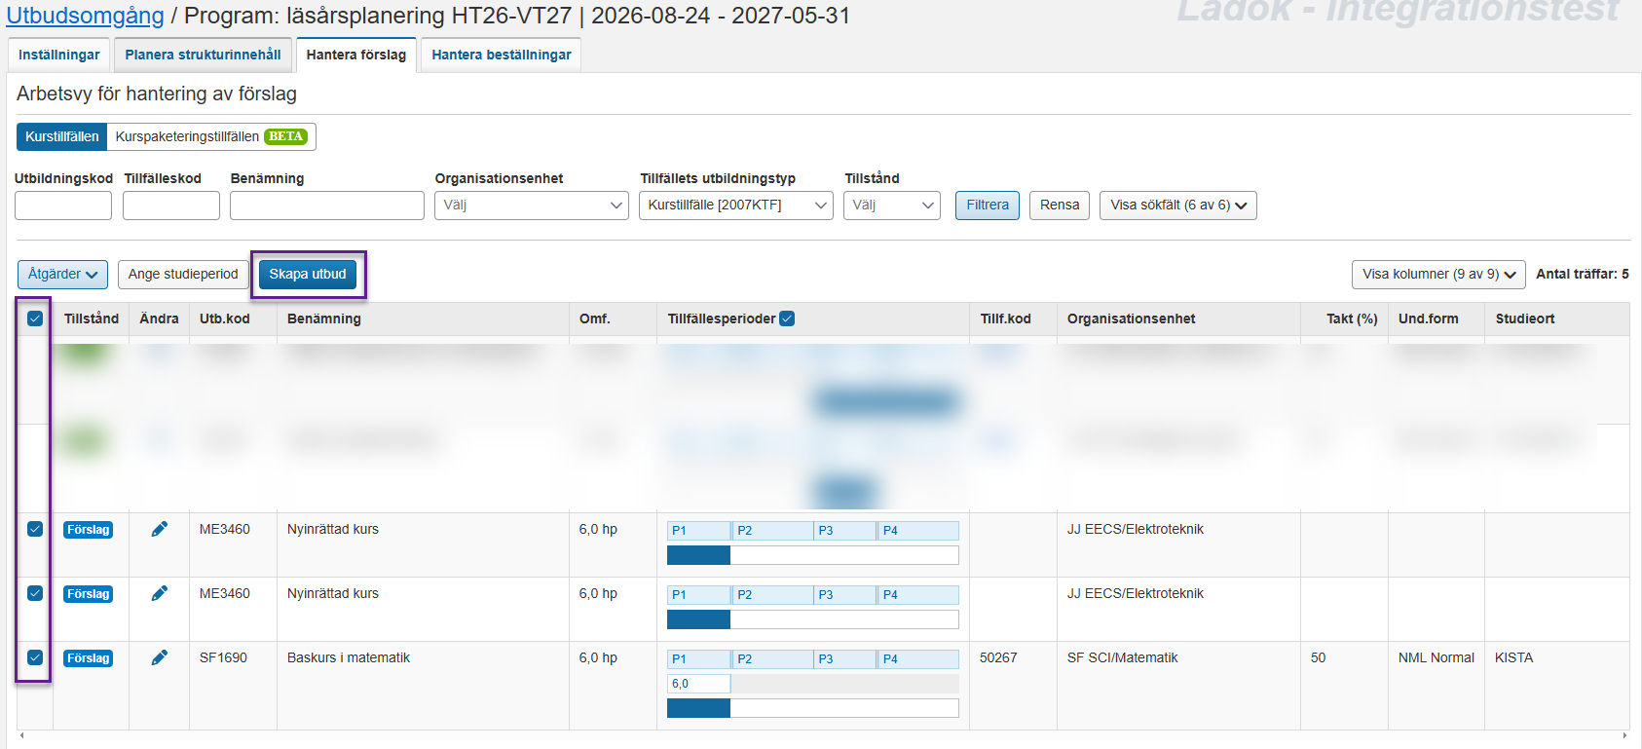Click the pencil edit icon for SF1690
This screenshot has width=1642, height=749.
[x=160, y=657]
